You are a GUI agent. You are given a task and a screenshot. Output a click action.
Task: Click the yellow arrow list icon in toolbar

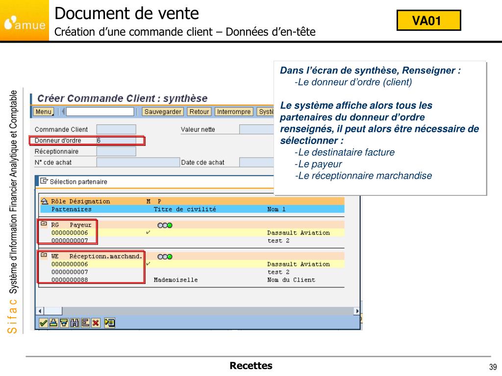(109, 323)
